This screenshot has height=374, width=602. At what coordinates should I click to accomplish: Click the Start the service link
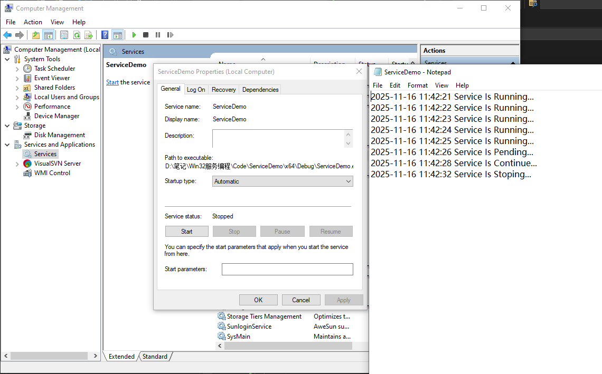coord(112,82)
